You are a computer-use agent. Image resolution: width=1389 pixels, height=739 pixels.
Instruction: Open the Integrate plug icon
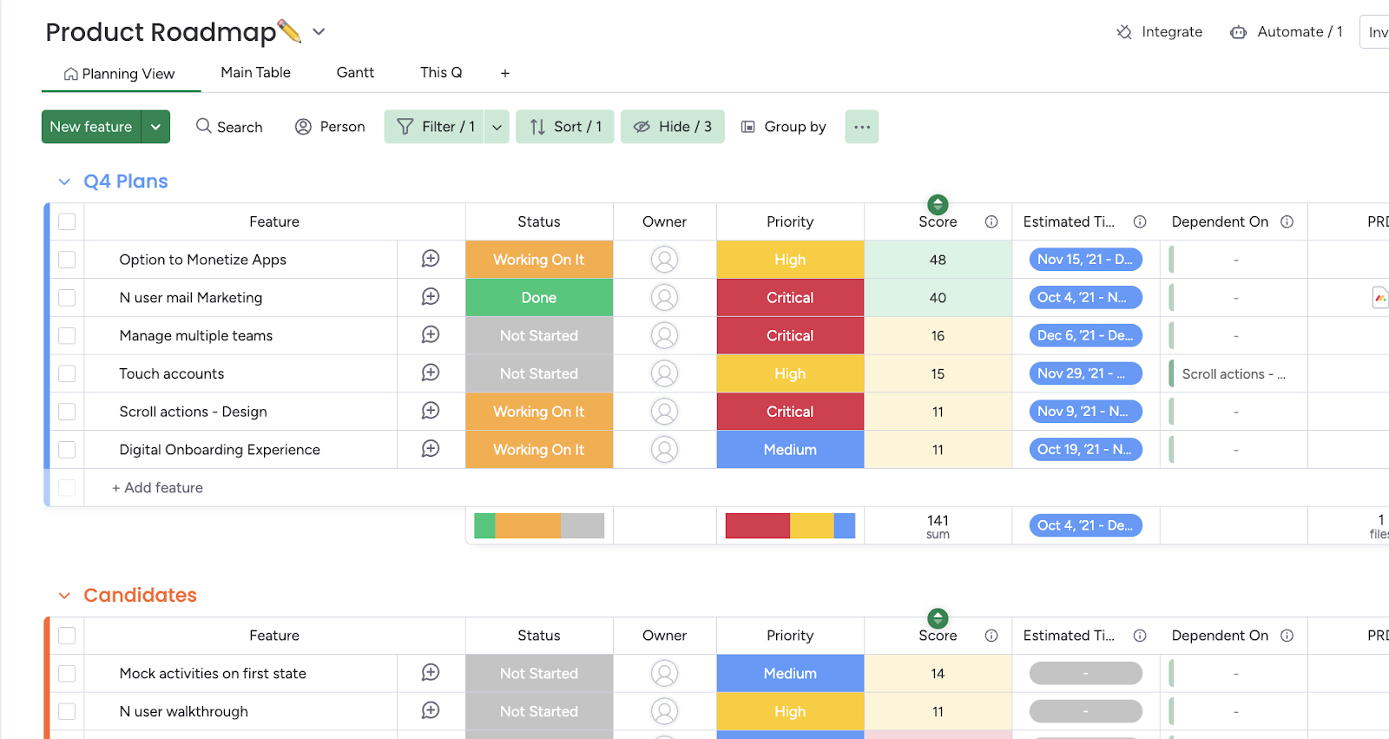coord(1124,32)
